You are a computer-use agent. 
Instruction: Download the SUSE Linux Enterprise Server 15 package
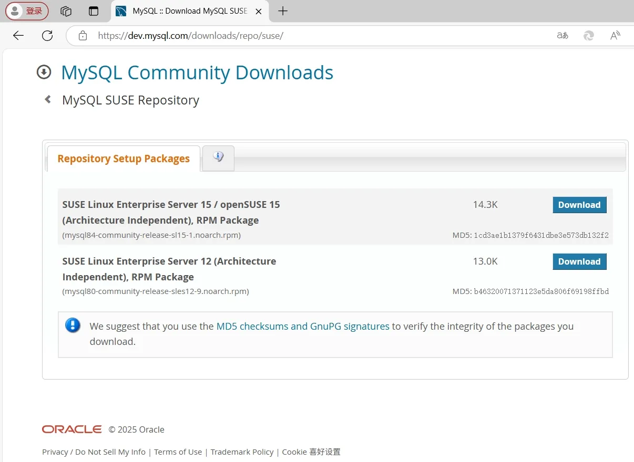click(x=579, y=205)
